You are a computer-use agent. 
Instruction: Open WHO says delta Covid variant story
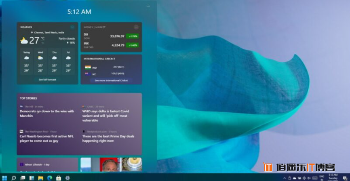[106, 116]
